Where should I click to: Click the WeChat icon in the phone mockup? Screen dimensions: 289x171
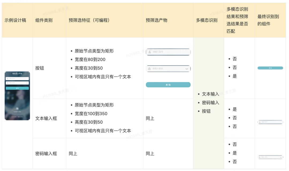click(x=17, y=109)
